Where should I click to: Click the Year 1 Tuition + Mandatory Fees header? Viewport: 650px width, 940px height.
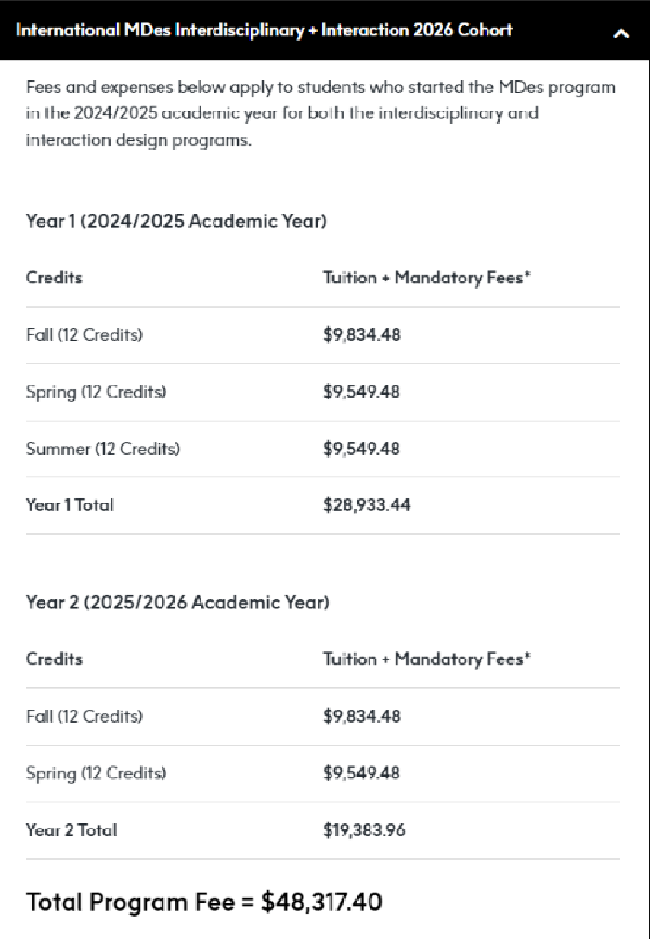[427, 278]
